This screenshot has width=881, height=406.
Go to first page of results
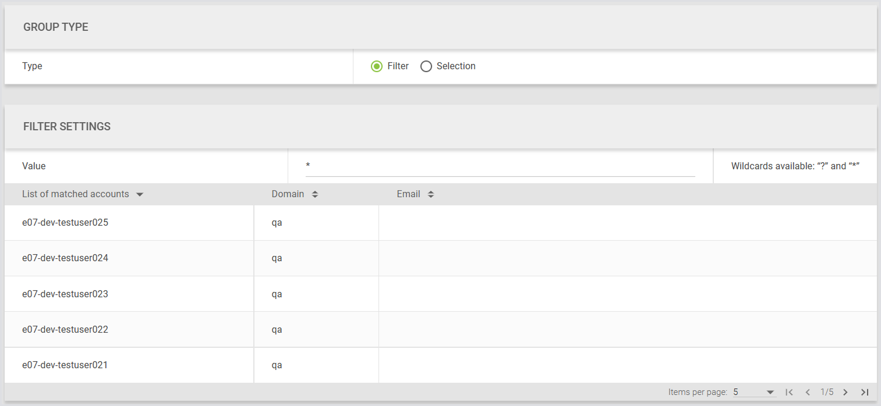click(790, 392)
